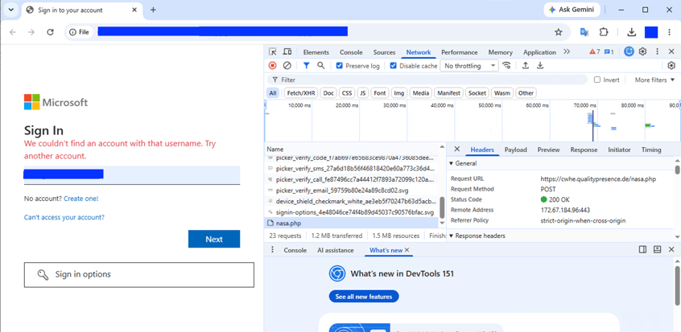Toggle the device toolbar icon

click(287, 52)
